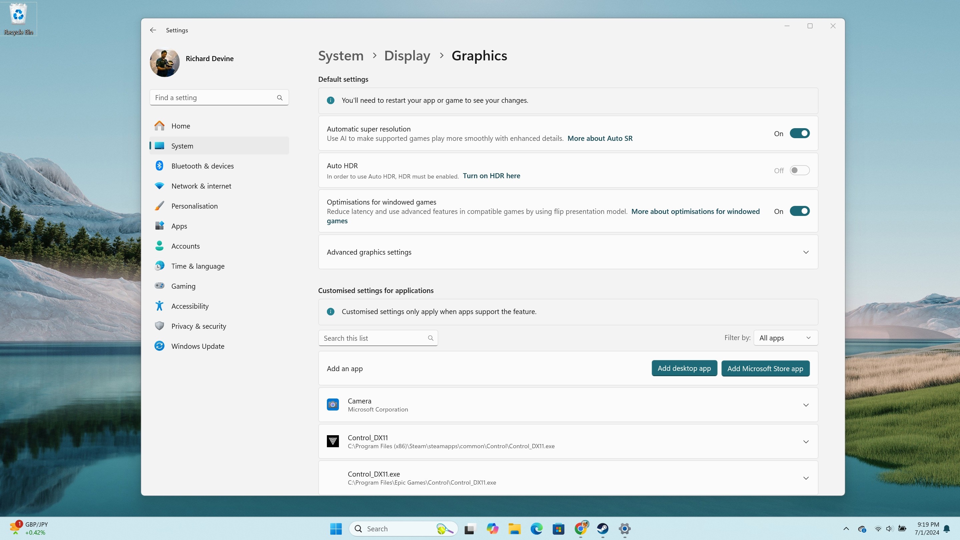This screenshot has width=960, height=540.
Task: Toggle Automatic Super Resolution on/off
Action: pyautogui.click(x=799, y=133)
